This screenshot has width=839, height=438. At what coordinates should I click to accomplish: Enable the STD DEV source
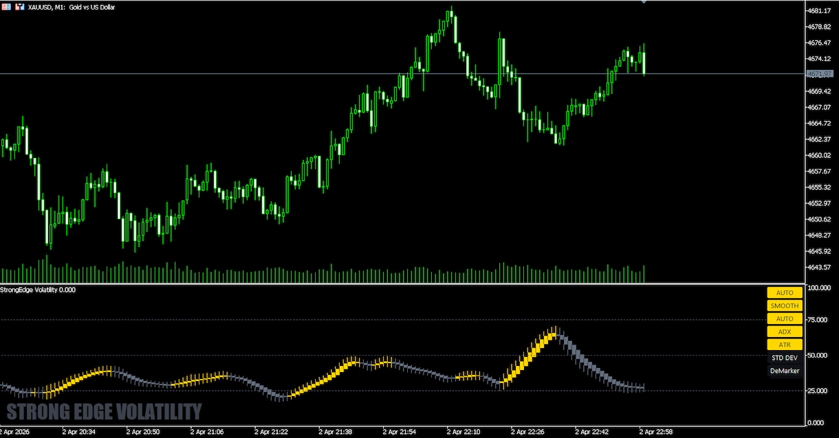click(x=785, y=358)
